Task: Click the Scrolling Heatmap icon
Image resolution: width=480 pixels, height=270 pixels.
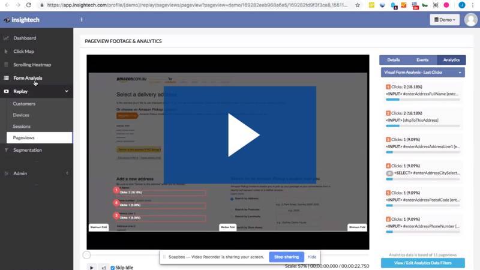Action: point(6,65)
